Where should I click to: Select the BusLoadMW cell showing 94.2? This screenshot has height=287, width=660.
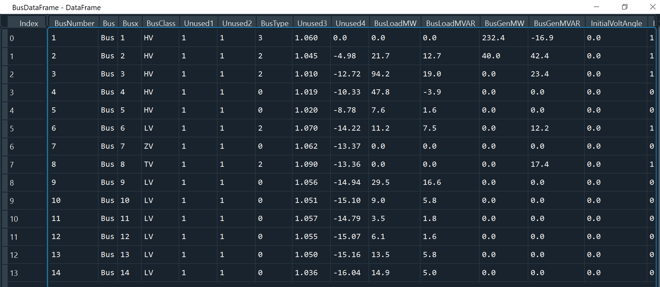tap(380, 74)
